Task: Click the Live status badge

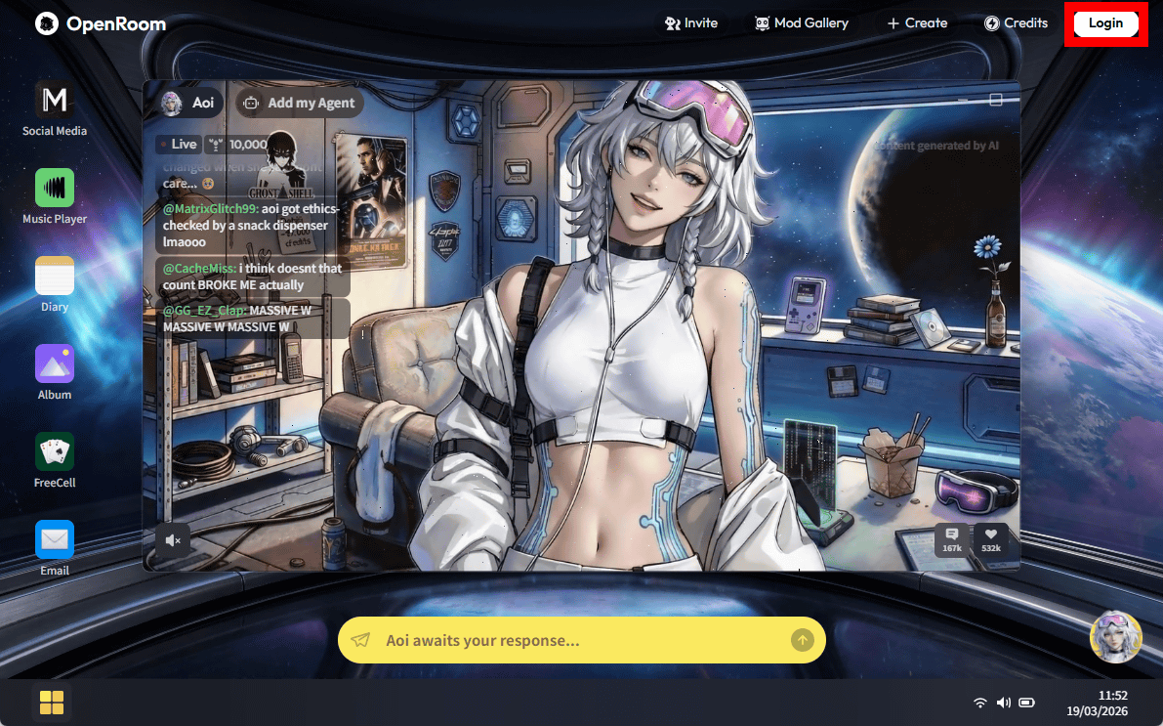Action: (179, 144)
